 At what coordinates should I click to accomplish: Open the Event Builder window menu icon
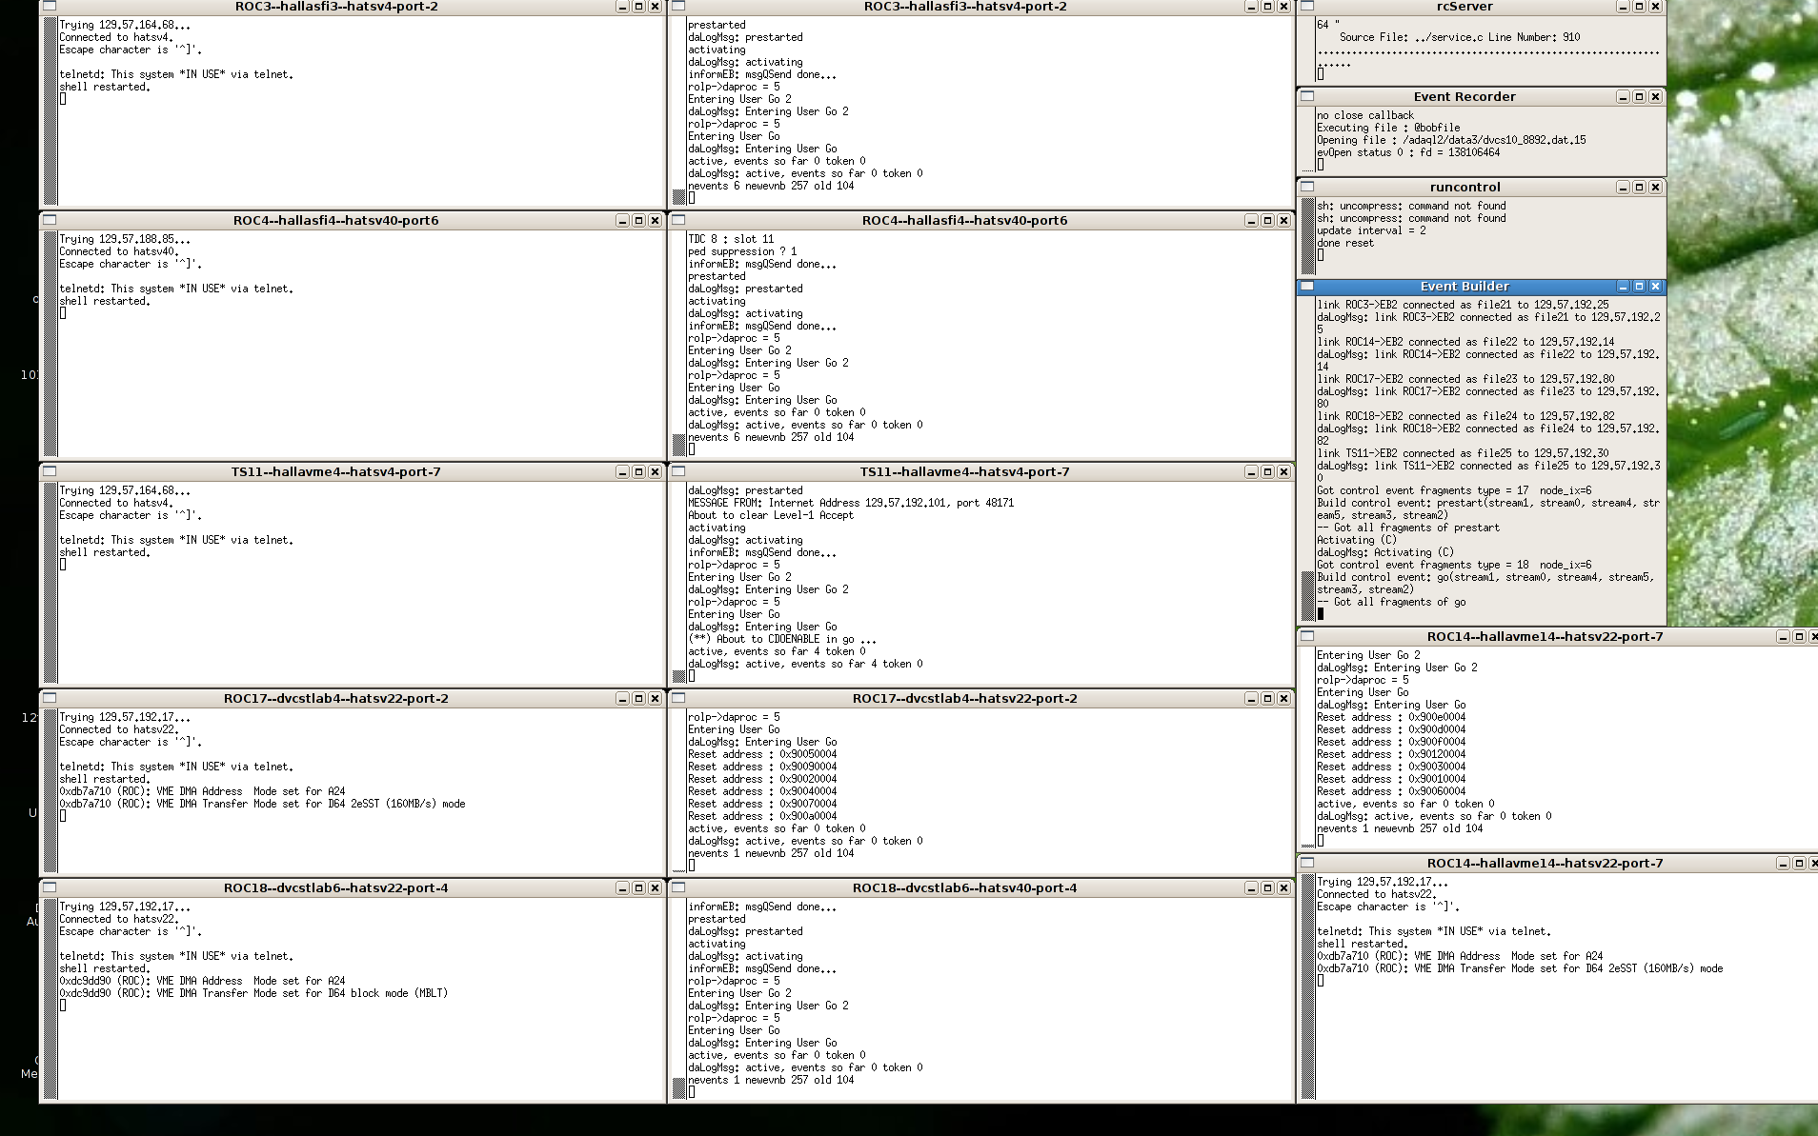pos(1307,286)
